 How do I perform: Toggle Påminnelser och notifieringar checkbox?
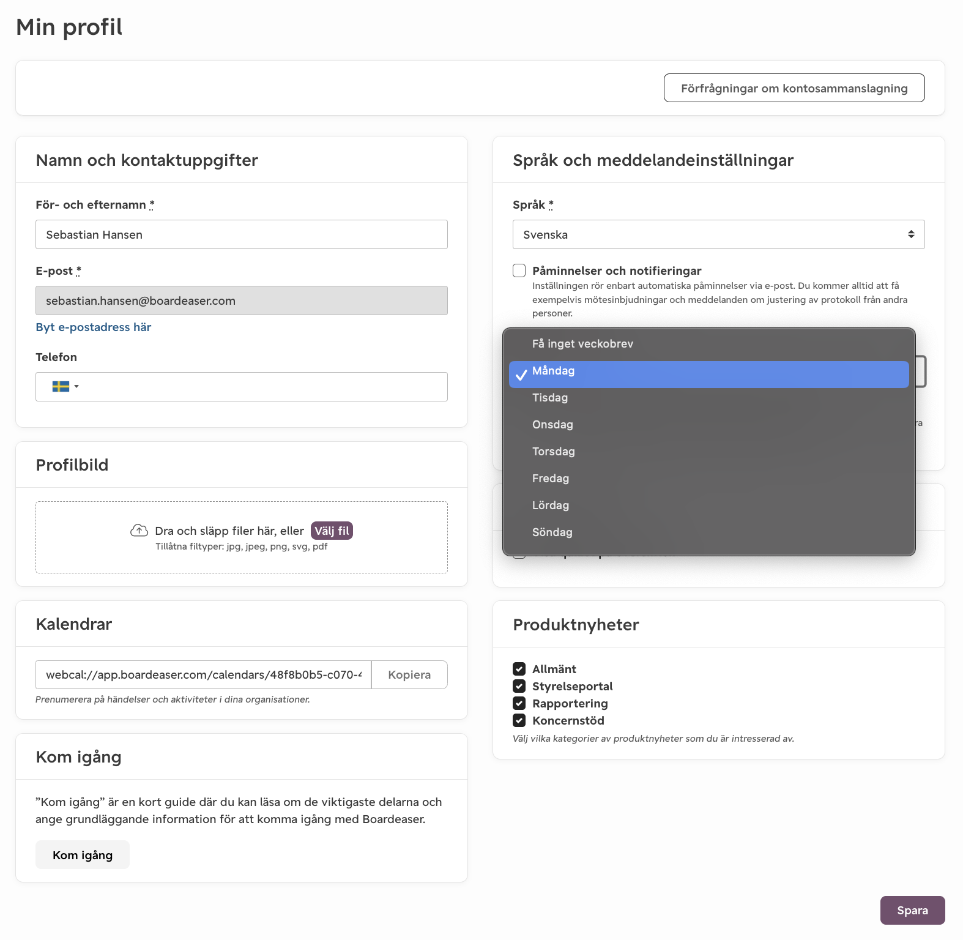(519, 270)
